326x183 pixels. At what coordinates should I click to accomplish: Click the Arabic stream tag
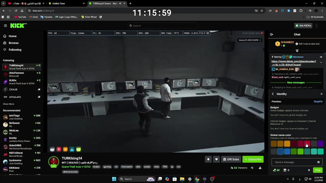click(x=96, y=167)
